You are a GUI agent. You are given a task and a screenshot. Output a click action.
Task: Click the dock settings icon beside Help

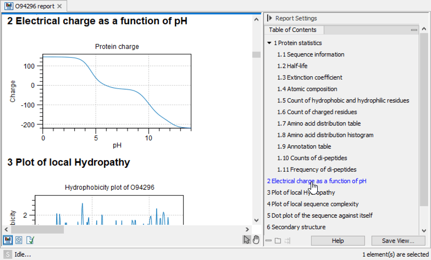[x=288, y=241]
